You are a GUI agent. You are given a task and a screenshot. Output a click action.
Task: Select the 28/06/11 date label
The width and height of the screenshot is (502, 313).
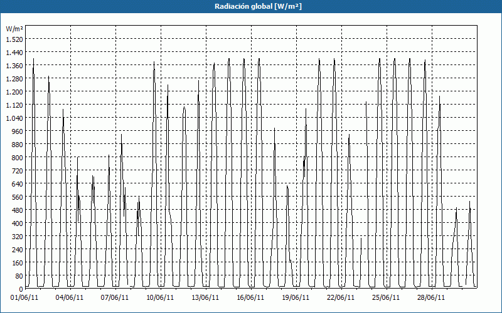pos(431,297)
